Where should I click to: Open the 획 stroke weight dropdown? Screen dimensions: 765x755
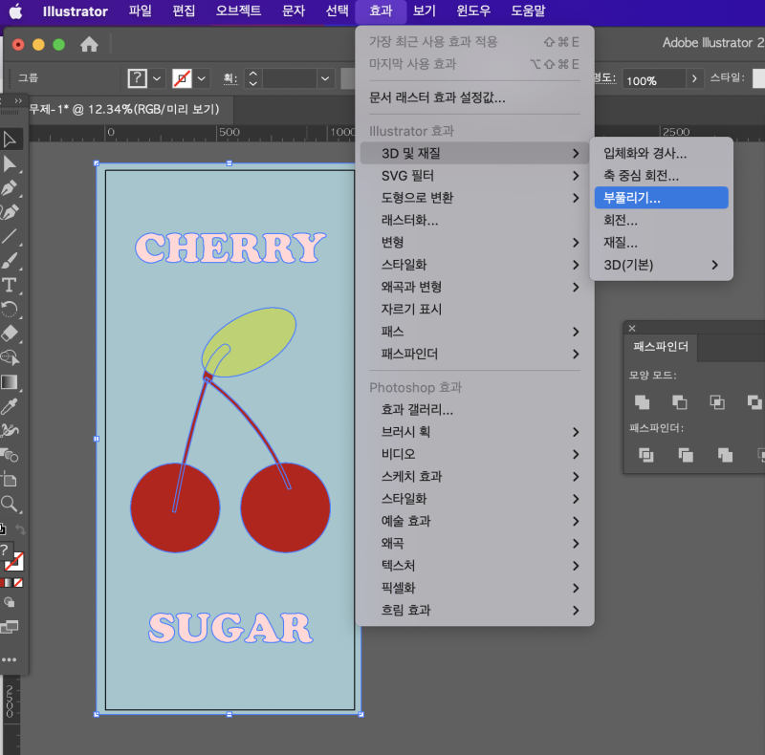coord(324,79)
